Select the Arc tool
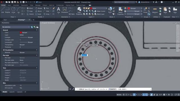 (x=19, y=10)
